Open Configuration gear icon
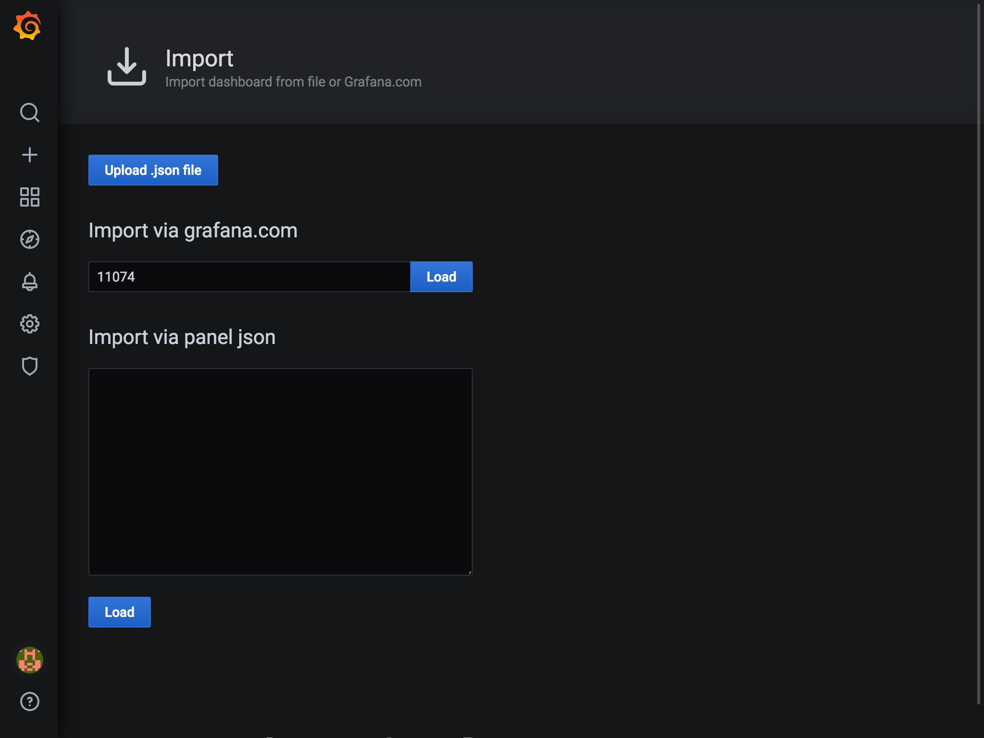This screenshot has width=984, height=738. (x=29, y=324)
